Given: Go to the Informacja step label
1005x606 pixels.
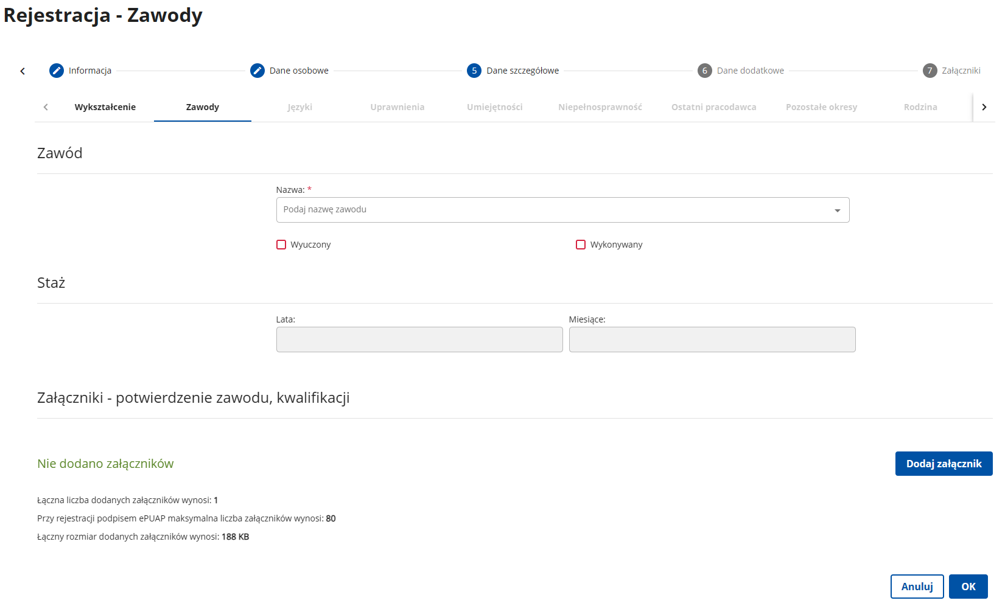Looking at the screenshot, I should pyautogui.click(x=90, y=71).
